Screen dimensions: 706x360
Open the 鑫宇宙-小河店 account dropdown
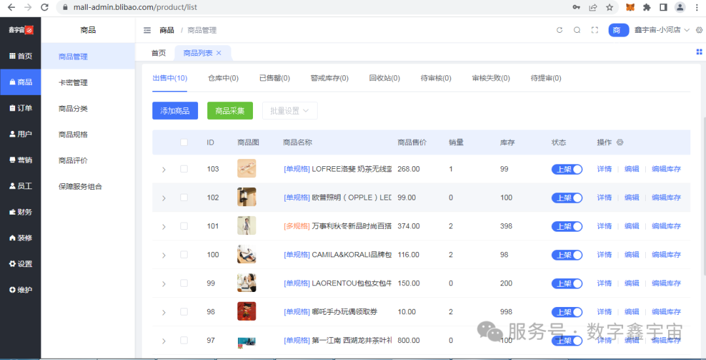coord(662,30)
